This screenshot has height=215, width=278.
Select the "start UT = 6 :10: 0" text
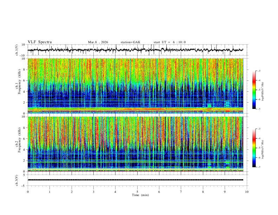point(170,42)
